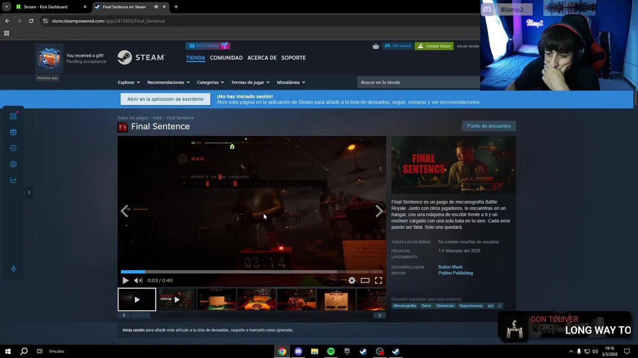Click the Steam logo in page header

click(142, 58)
